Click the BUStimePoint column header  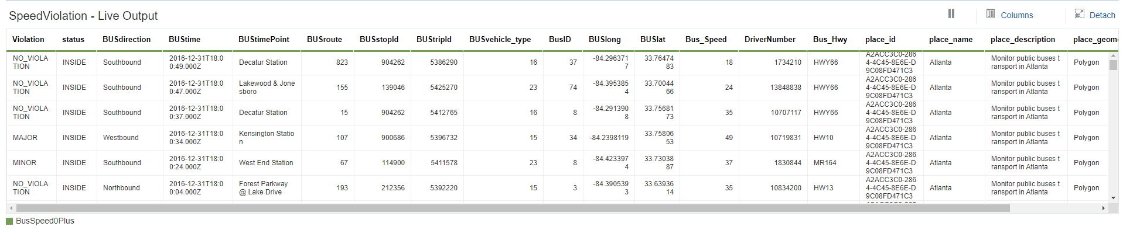point(264,39)
